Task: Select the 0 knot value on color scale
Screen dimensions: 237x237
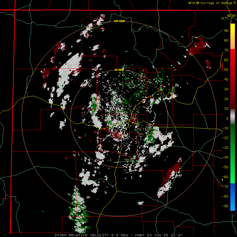Action: tap(227, 118)
